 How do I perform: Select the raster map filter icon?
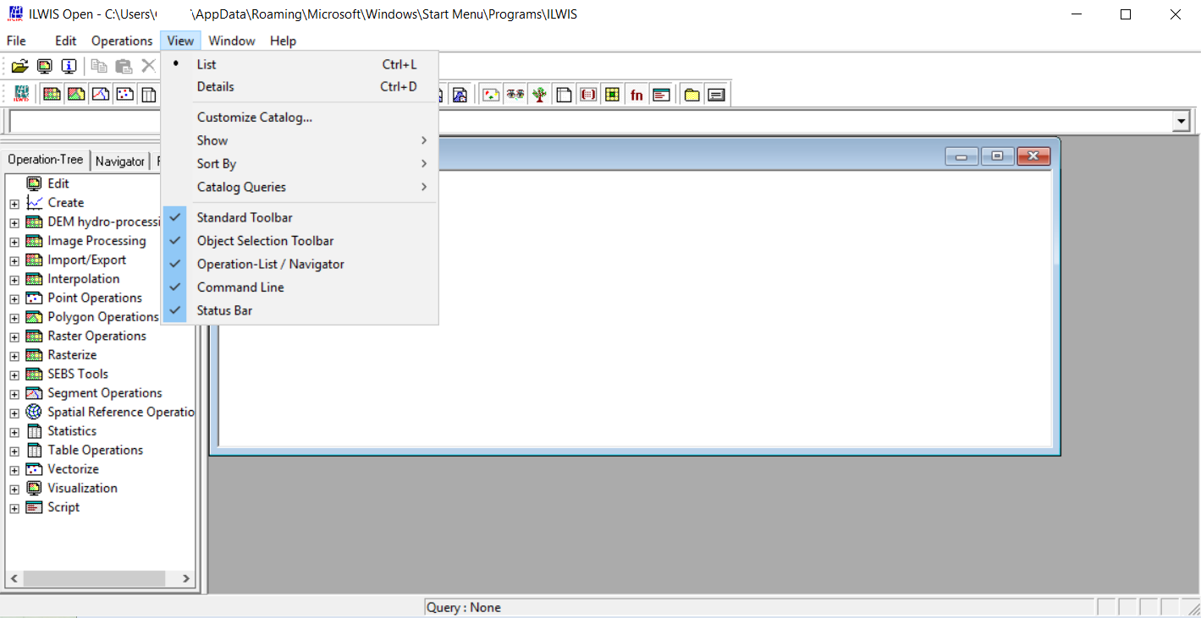click(51, 94)
